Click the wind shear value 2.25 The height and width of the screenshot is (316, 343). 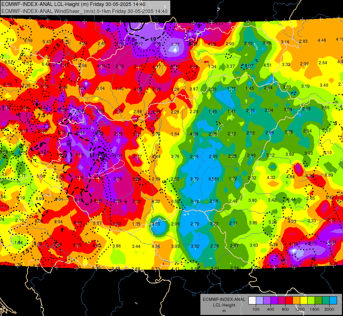coord(233,156)
